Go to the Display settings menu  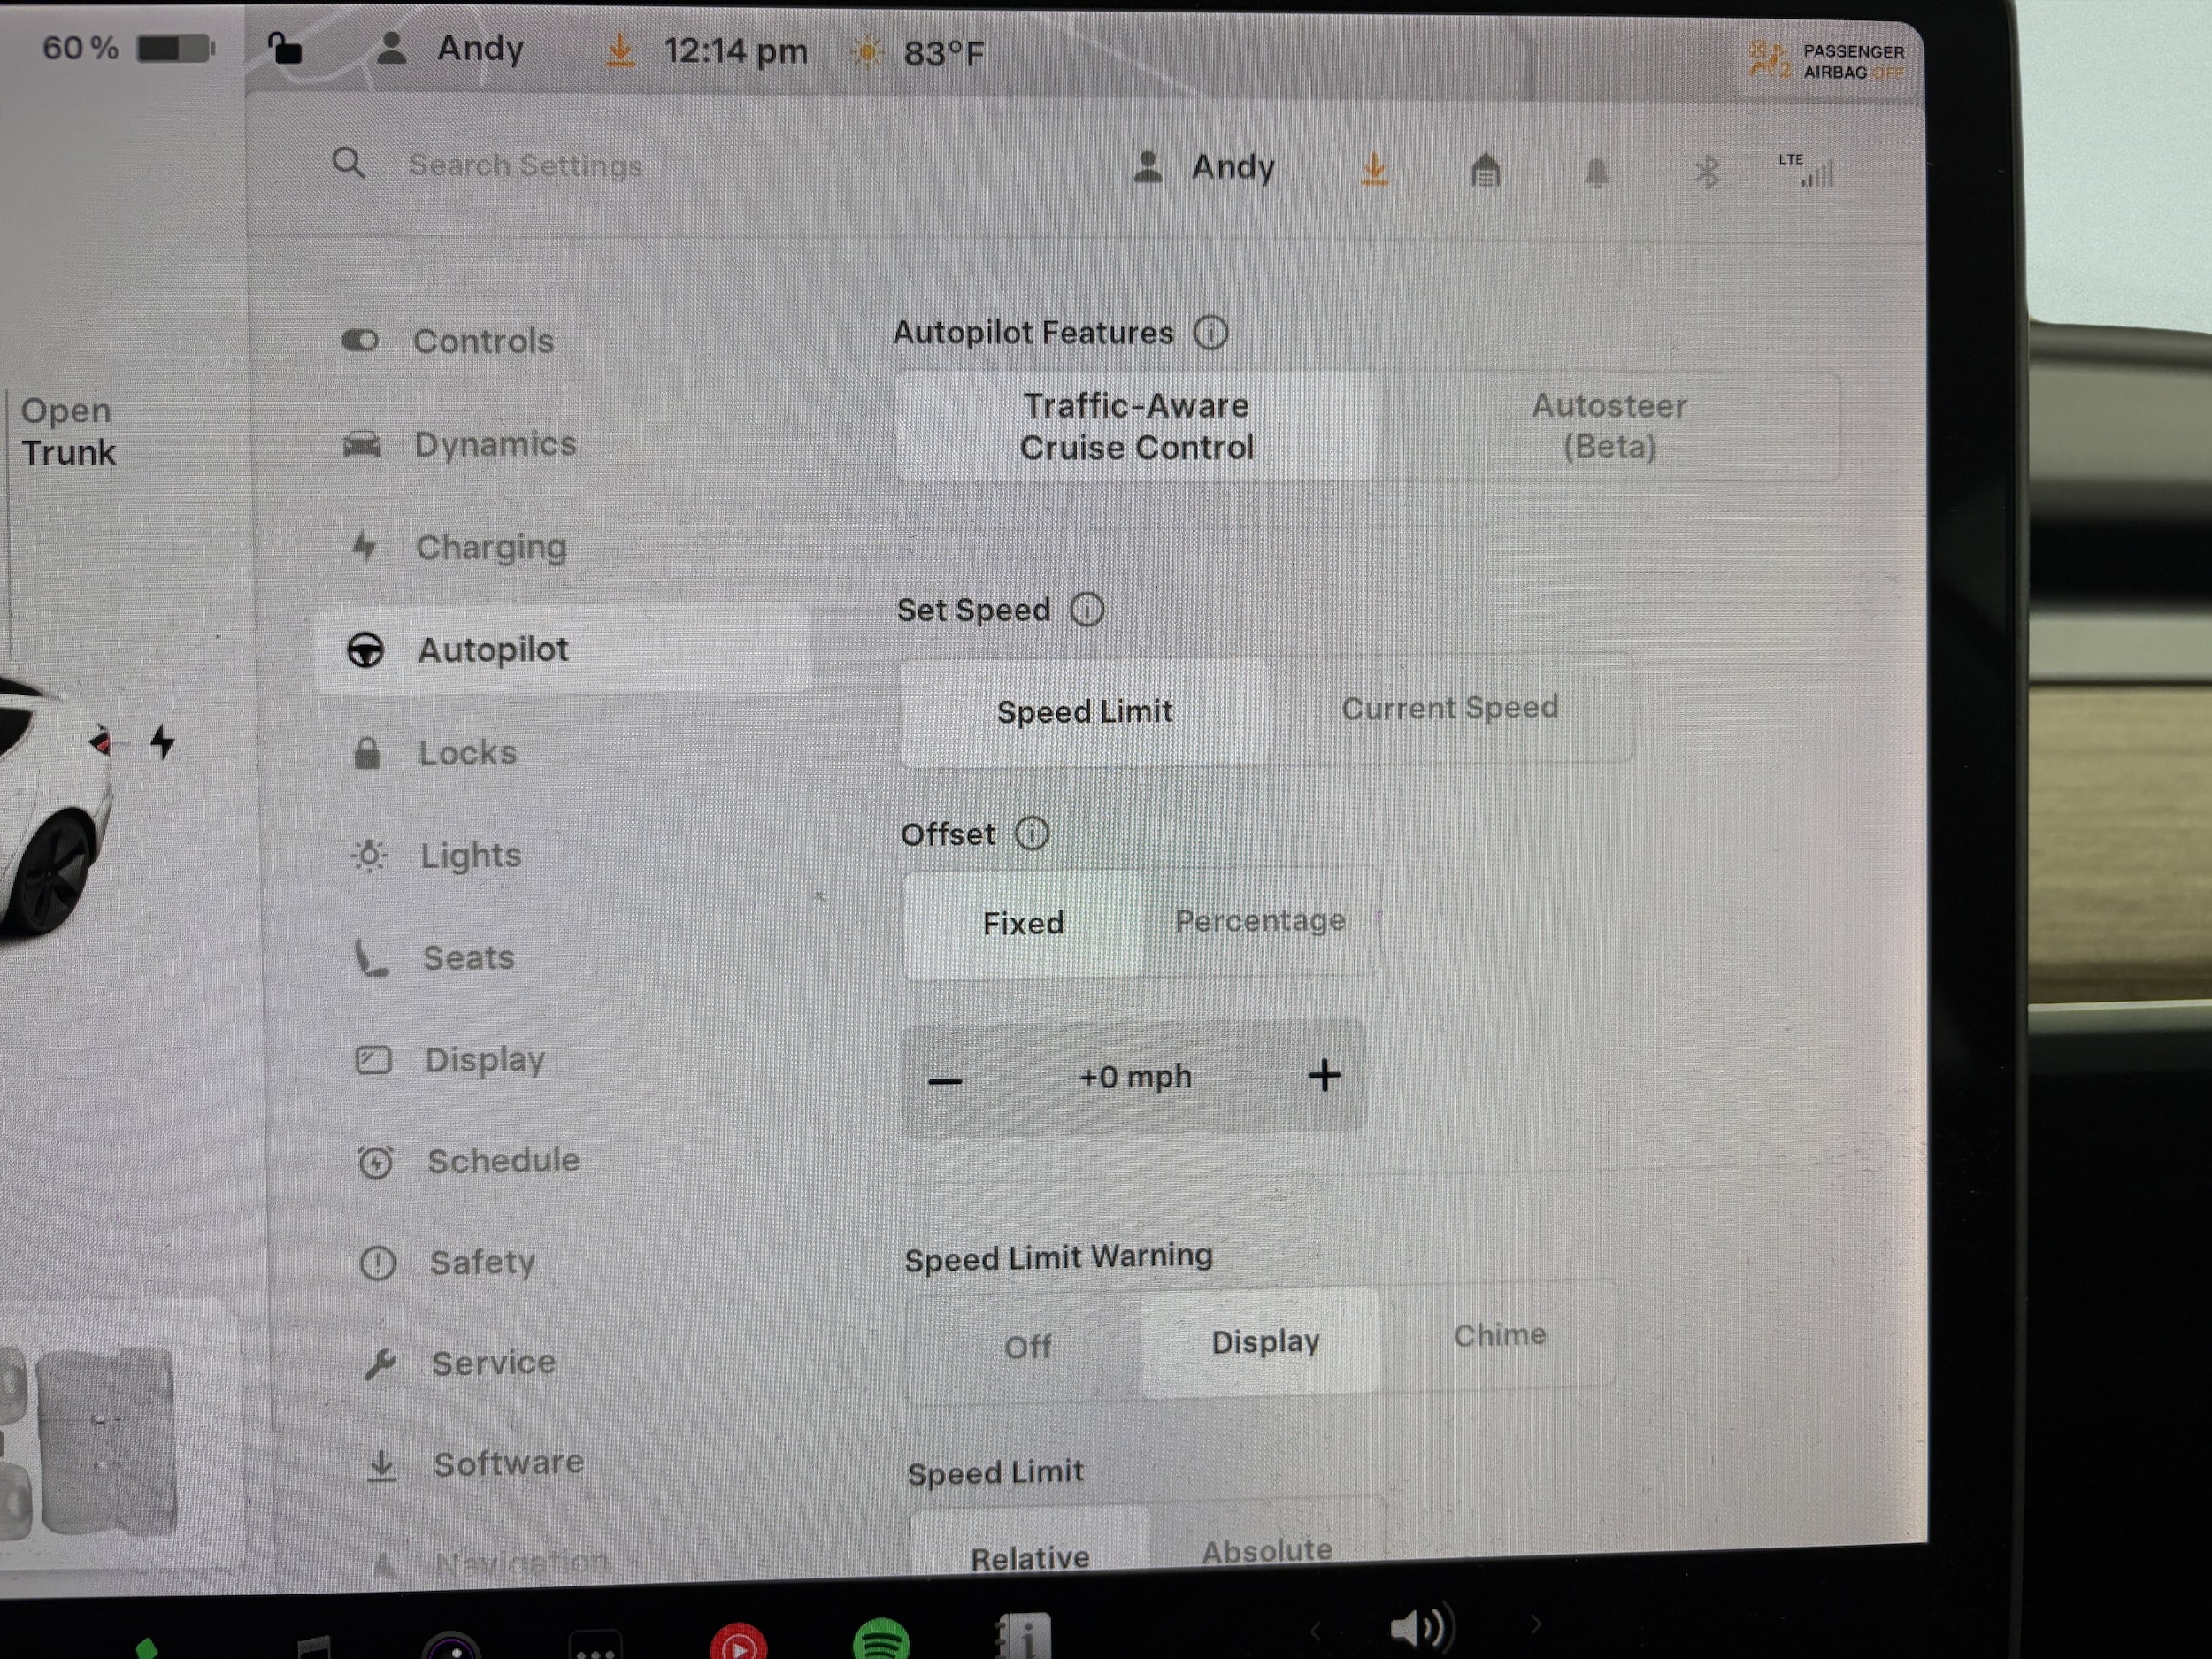point(484,1059)
